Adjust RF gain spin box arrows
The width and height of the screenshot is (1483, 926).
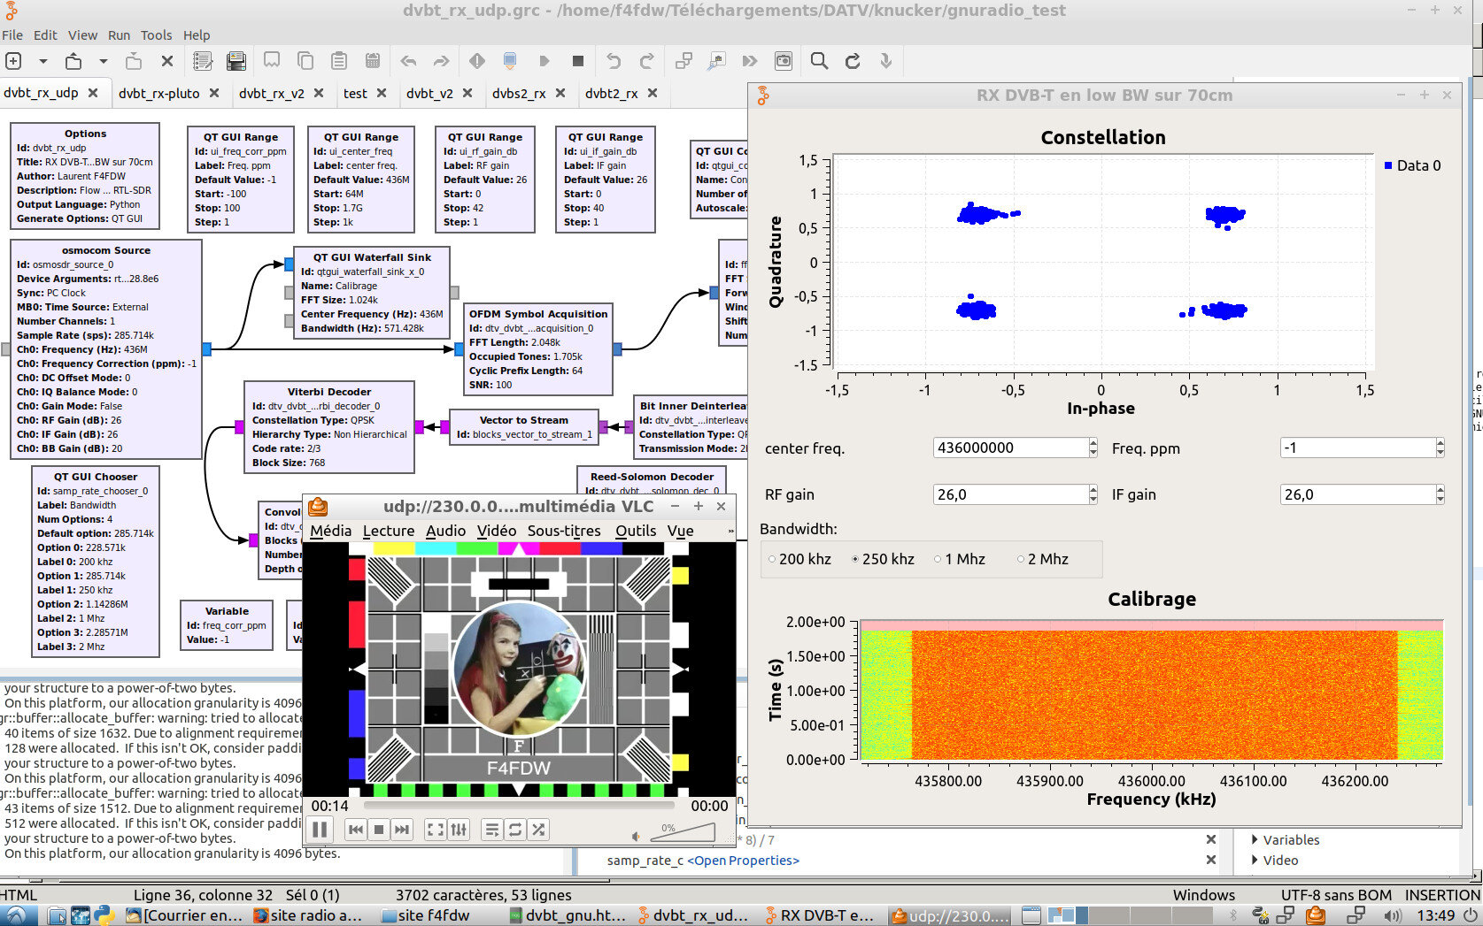click(1093, 494)
